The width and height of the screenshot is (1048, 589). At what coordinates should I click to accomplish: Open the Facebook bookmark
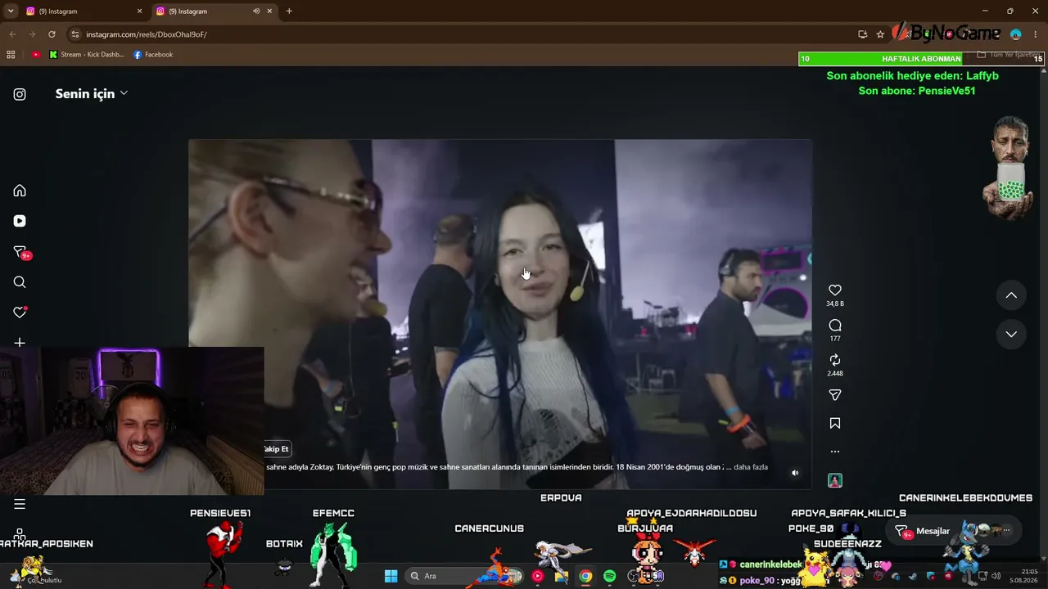pos(153,55)
